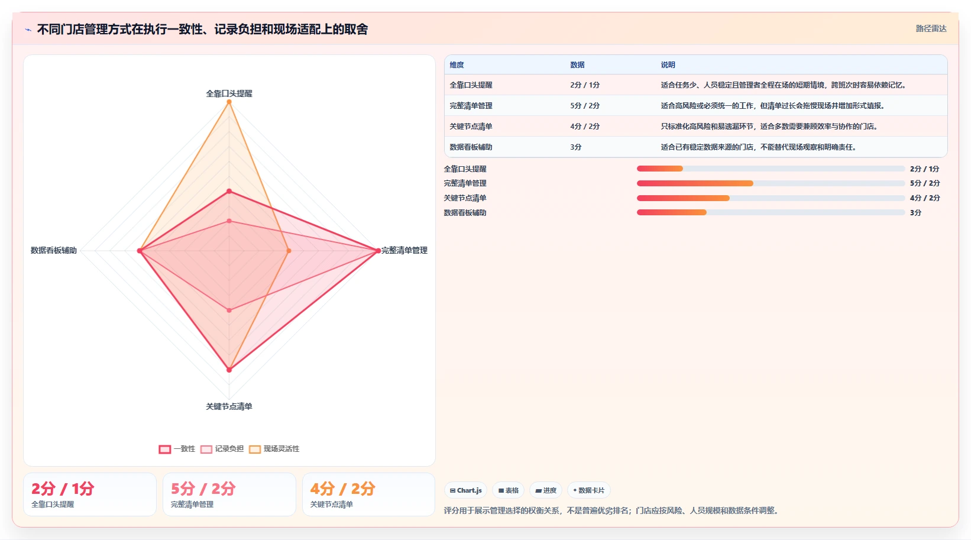Click the 数据卡片 tag chip
This screenshot has height=540, width=971.
[x=589, y=490]
